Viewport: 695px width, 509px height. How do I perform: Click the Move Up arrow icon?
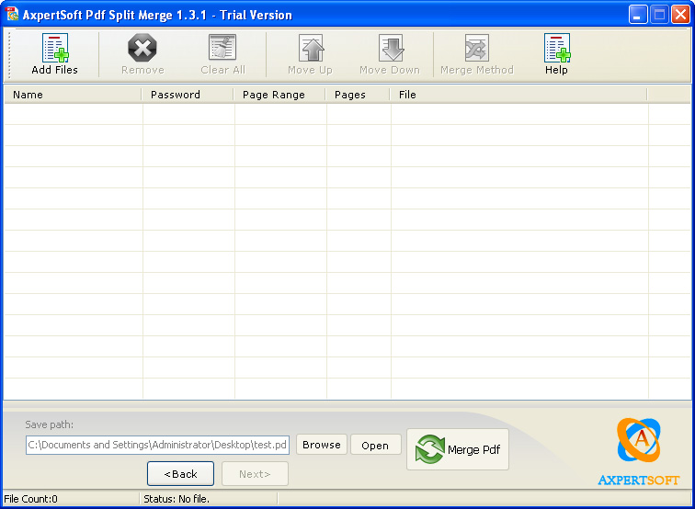click(311, 48)
